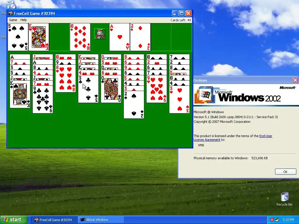Switch to FreeCell Game #30394 taskbar button
Image resolution: width=299 pixels, height=224 pixels.
pos(54,220)
